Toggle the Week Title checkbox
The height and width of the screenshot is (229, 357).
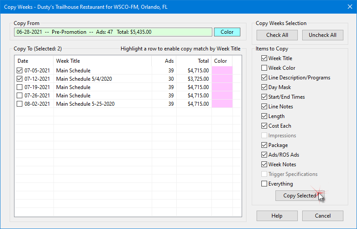pos(264,58)
